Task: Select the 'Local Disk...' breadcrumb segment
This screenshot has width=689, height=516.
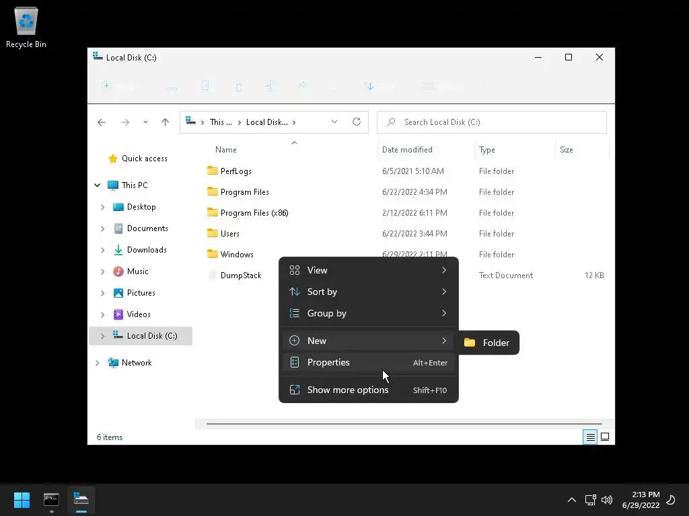Action: point(266,122)
